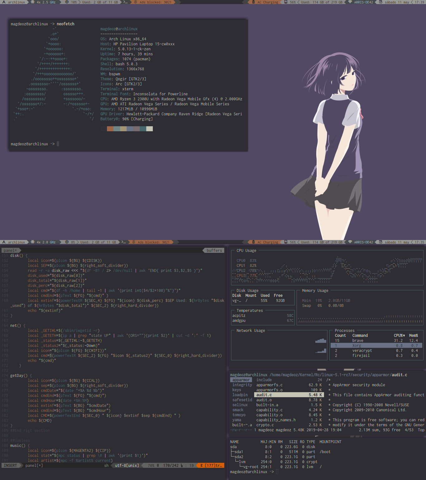The image size is (426, 480).
Task: Click the Wi-Fi icon in the middle panel
Action: pyautogui.click(x=350, y=242)
